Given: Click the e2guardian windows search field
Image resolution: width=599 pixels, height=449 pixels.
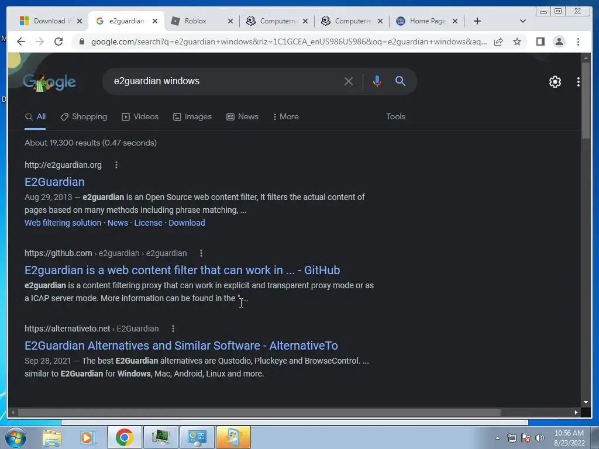Looking at the screenshot, I should [x=225, y=81].
